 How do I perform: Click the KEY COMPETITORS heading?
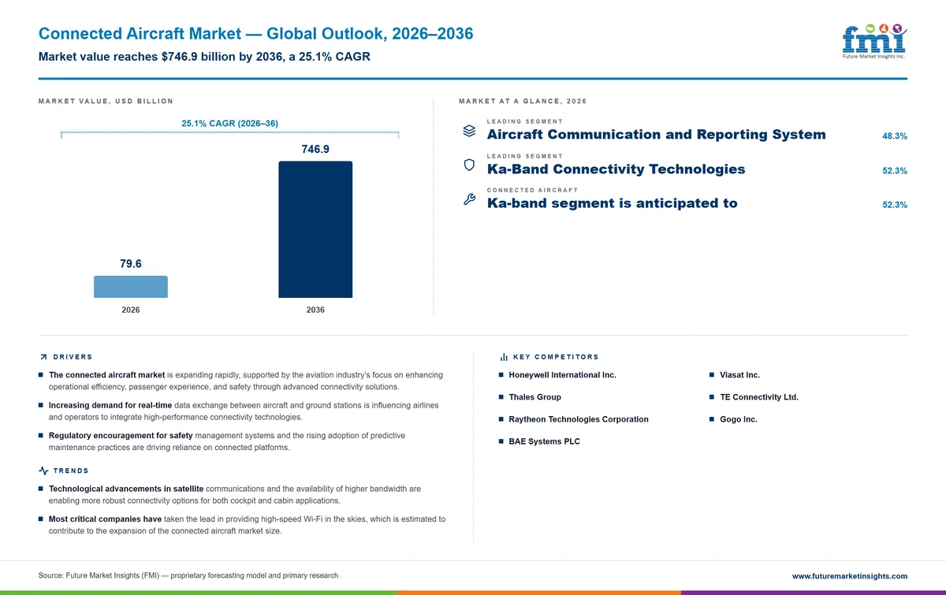pos(557,358)
